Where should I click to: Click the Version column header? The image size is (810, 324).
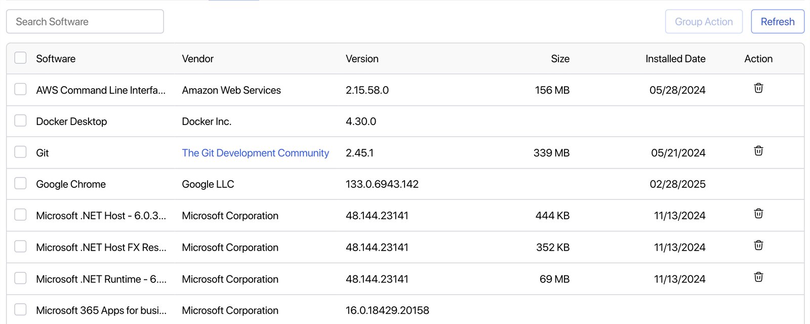click(x=362, y=59)
